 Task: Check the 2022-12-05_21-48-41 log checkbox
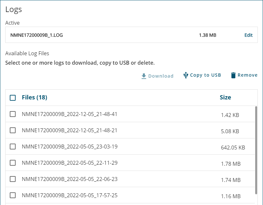click(x=13, y=114)
